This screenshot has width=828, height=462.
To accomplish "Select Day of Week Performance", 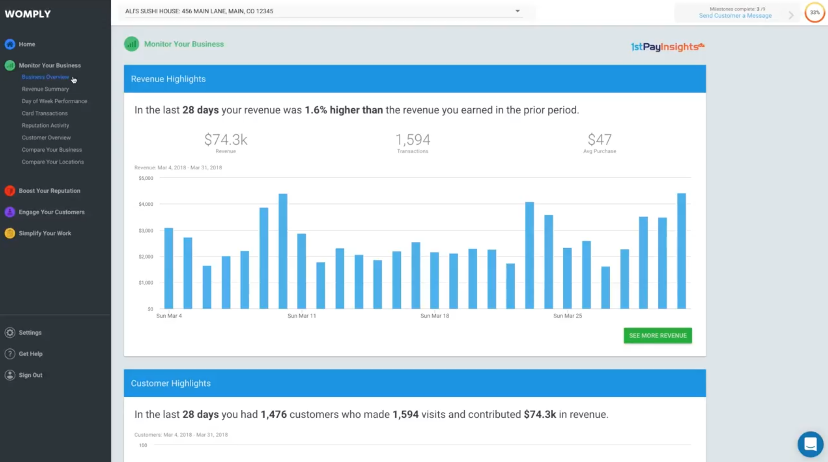I will pyautogui.click(x=54, y=101).
